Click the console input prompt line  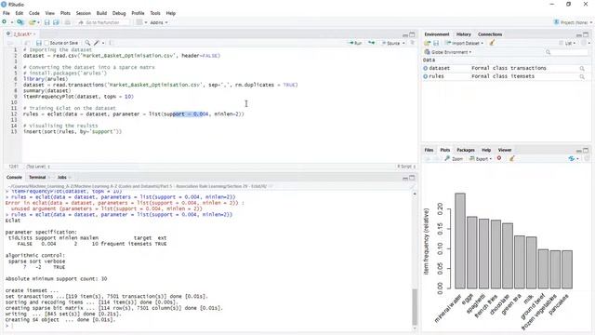click(208, 326)
